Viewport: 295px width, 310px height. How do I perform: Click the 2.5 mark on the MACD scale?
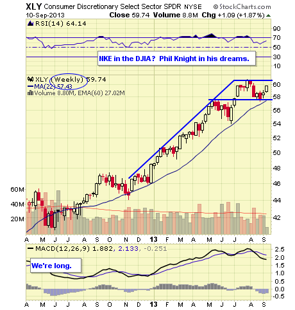[x=280, y=250]
